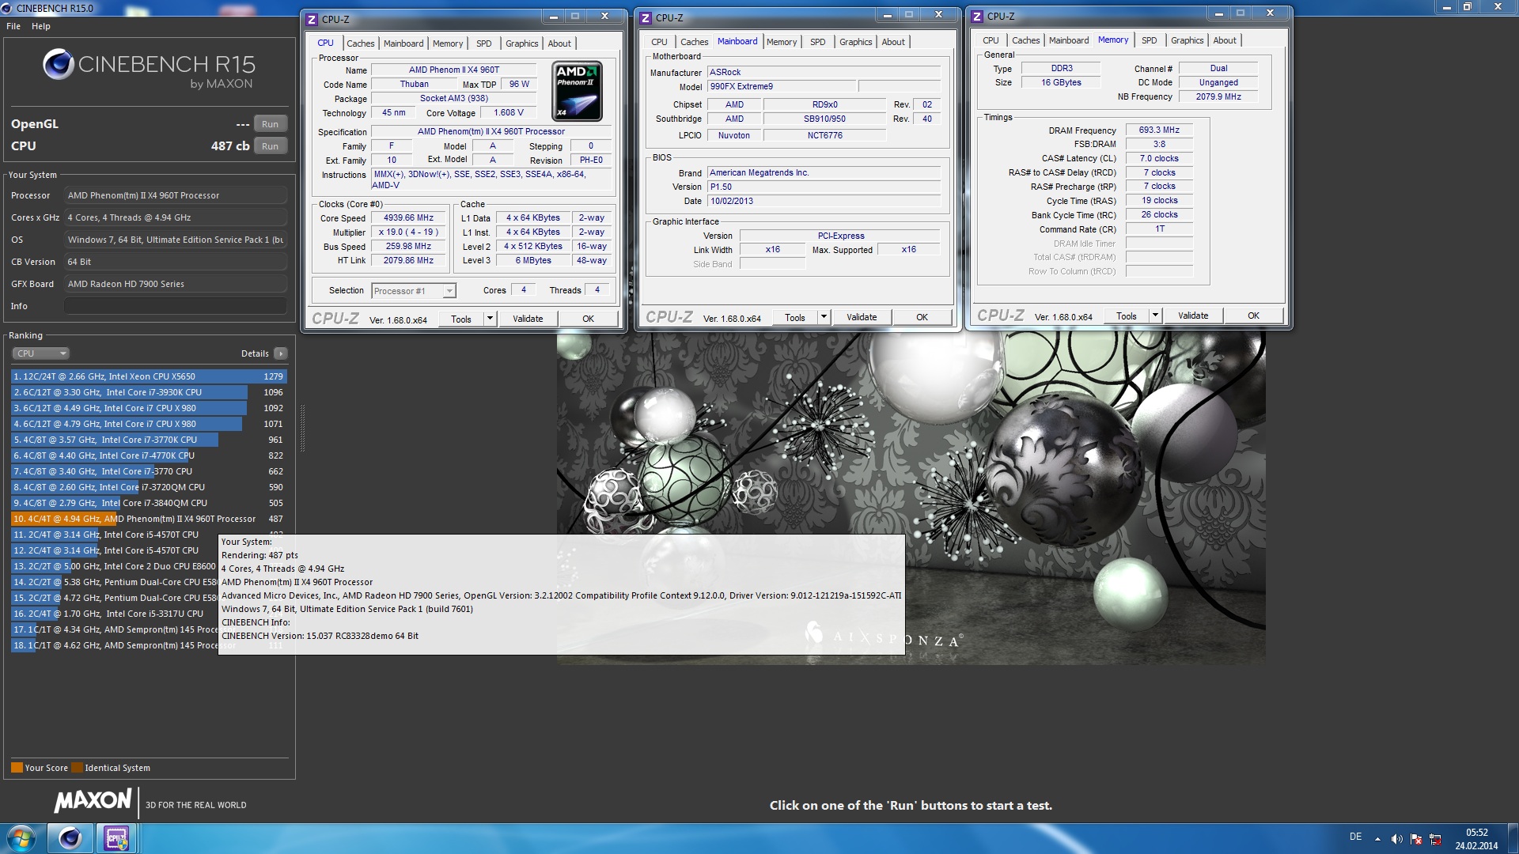Click the Details arrow button in Ranking
Image resolution: width=1519 pixels, height=854 pixels.
click(x=281, y=353)
